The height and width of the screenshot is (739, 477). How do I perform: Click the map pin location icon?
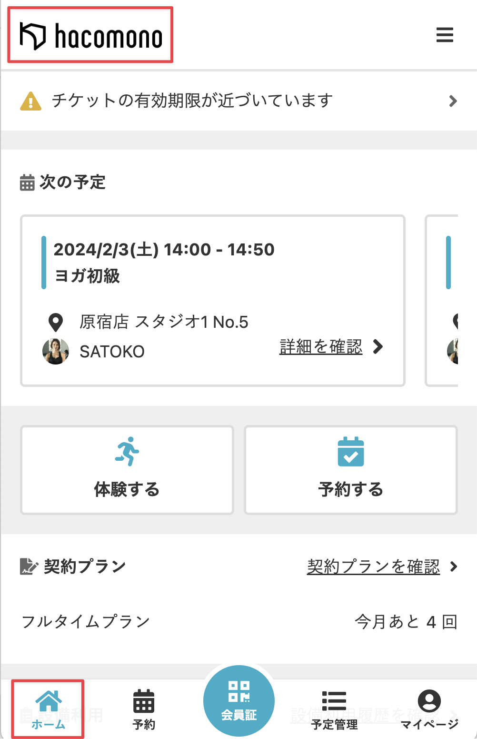click(x=56, y=323)
